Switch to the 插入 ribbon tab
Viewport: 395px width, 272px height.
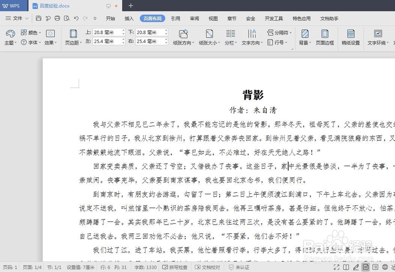pos(129,18)
